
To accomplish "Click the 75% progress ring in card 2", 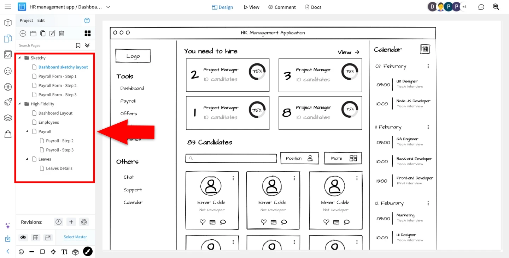I will pos(257,72).
